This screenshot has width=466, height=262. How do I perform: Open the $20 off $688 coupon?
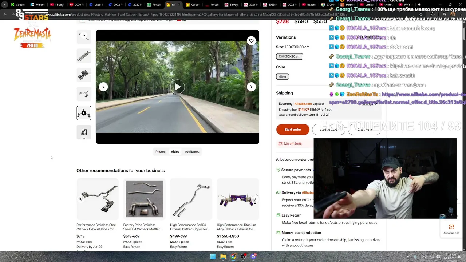(x=290, y=144)
